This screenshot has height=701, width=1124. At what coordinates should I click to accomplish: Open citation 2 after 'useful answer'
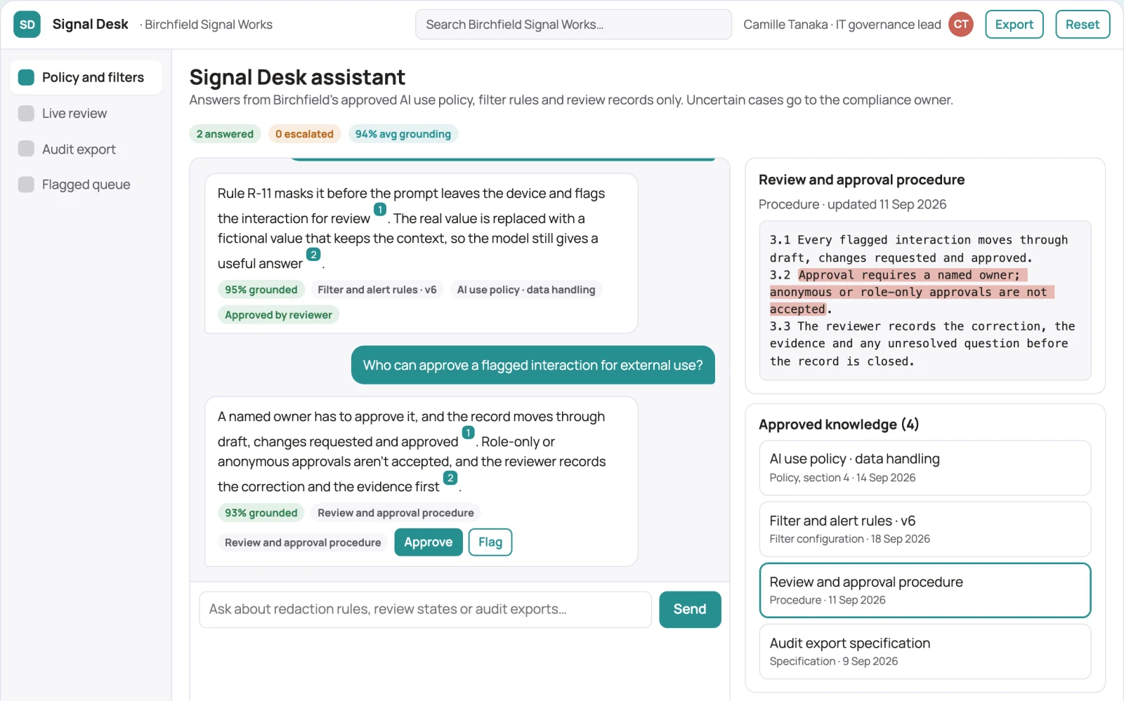point(313,255)
